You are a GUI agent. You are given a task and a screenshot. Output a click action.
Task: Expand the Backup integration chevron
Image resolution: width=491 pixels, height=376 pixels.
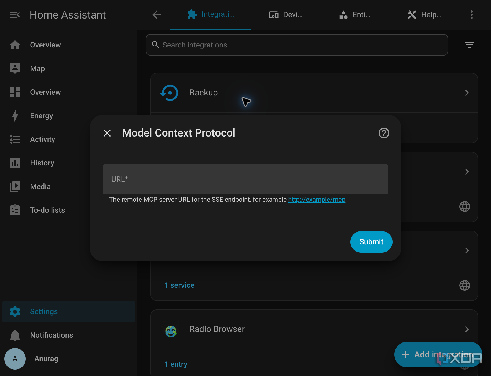pos(467,93)
